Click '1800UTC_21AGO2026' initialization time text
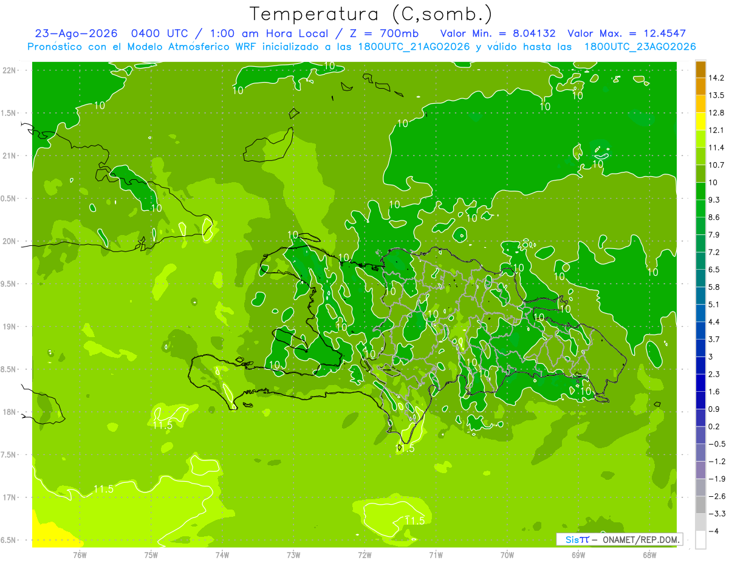729x563 pixels. [414, 47]
